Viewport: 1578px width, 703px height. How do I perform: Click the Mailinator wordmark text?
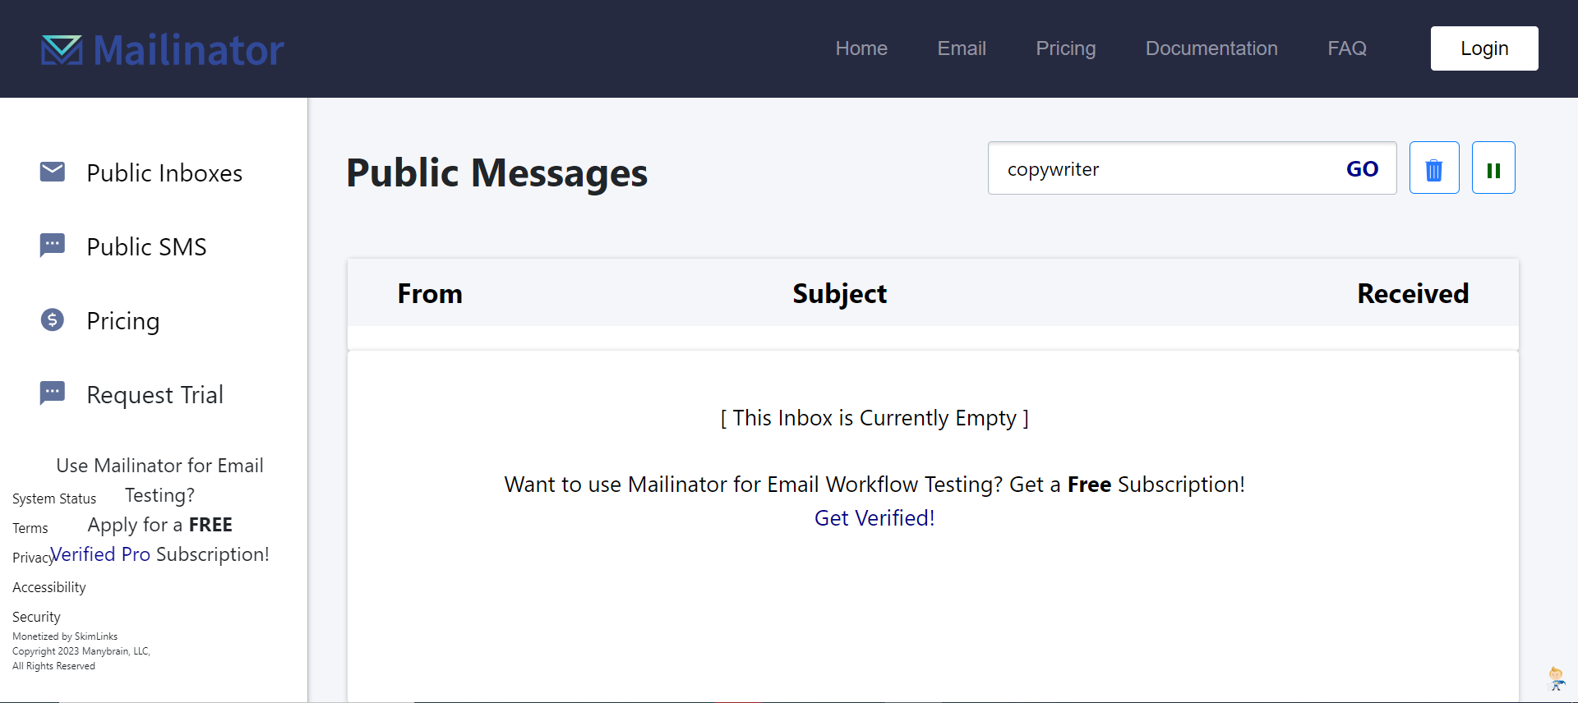(x=188, y=50)
